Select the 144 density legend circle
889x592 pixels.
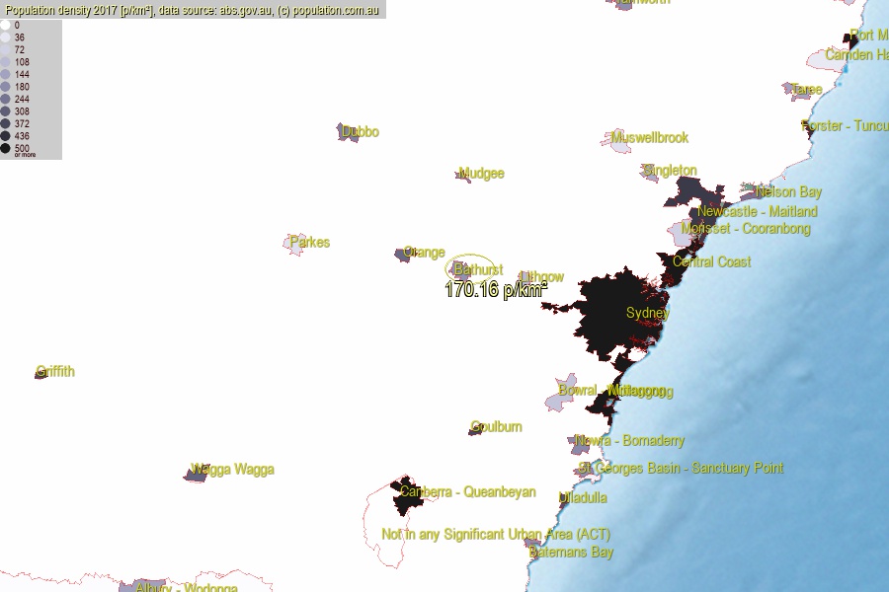[5, 74]
